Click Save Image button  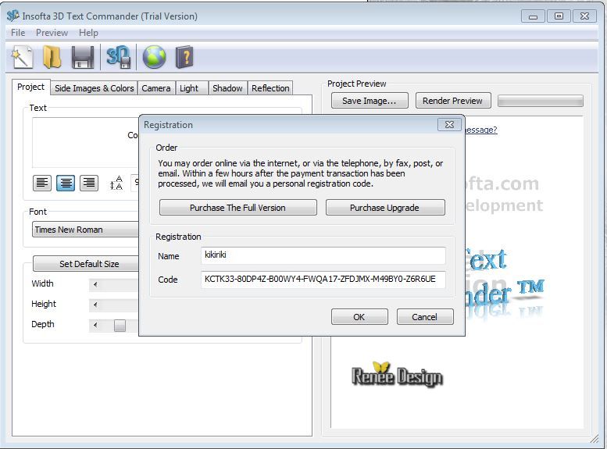point(370,101)
